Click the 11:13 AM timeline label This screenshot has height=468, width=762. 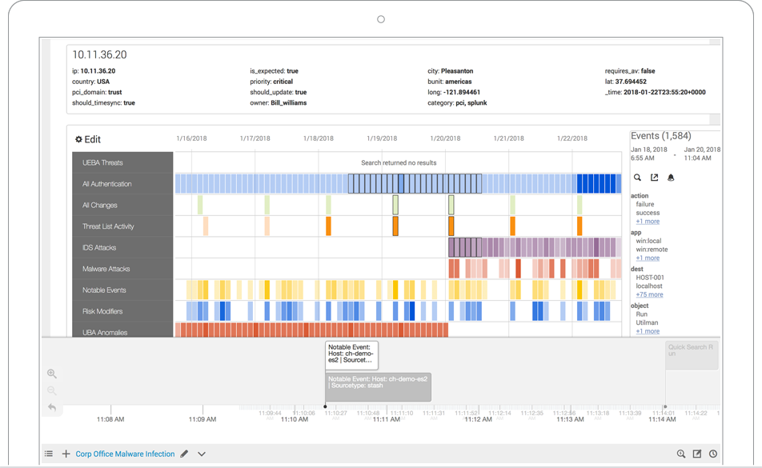tap(570, 419)
